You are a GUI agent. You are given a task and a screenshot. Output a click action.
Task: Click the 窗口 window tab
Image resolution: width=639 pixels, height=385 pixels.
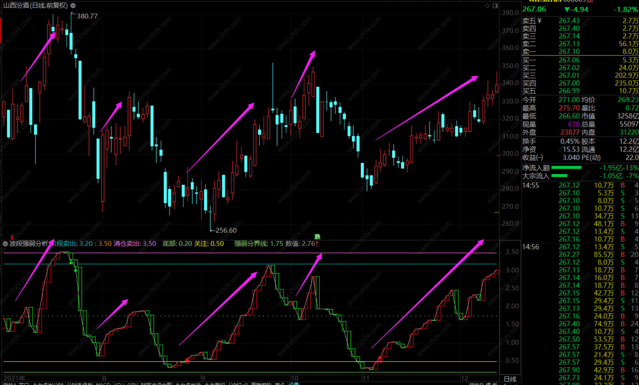[24, 384]
